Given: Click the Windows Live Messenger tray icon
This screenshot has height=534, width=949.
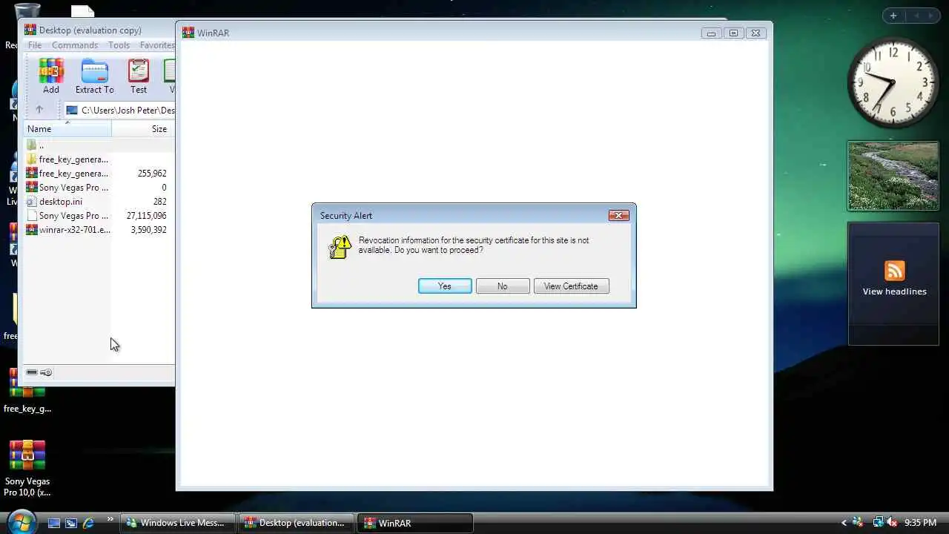Looking at the screenshot, I should pos(859,523).
